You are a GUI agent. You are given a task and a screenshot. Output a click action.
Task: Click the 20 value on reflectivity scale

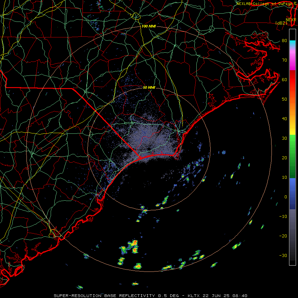[284, 158]
